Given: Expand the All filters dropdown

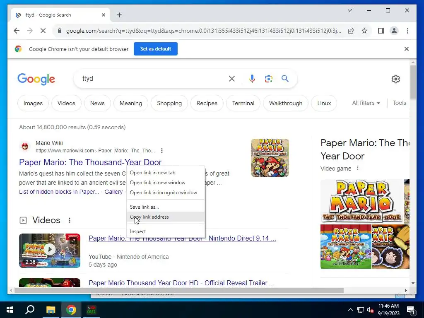Looking at the screenshot, I should tap(366, 103).
